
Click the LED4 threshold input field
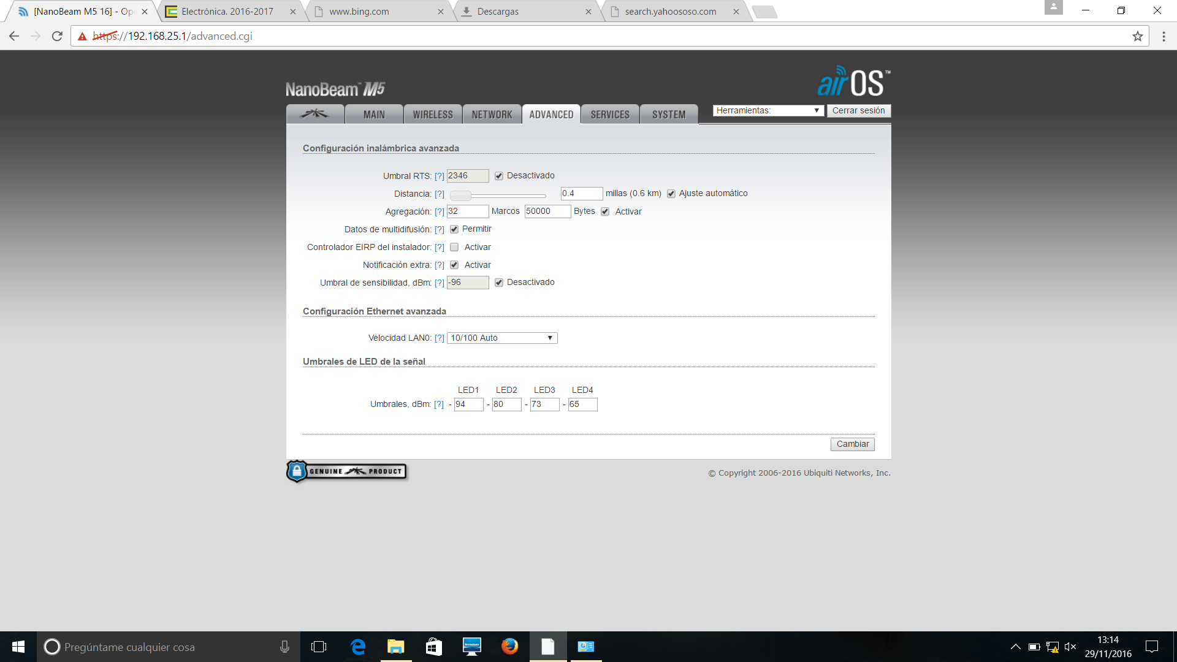[x=582, y=404]
